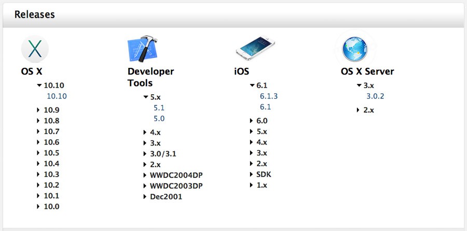Open the Developer Tools 5.0 link
The image size is (467, 231).
[x=159, y=118]
